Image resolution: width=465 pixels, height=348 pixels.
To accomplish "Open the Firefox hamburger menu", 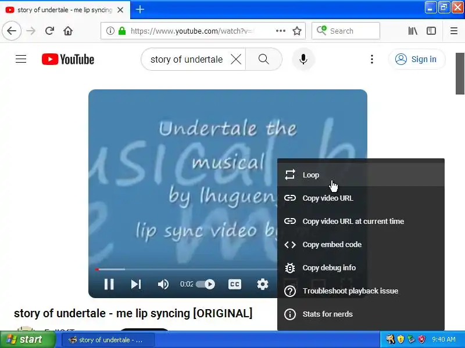I will [x=454, y=31].
